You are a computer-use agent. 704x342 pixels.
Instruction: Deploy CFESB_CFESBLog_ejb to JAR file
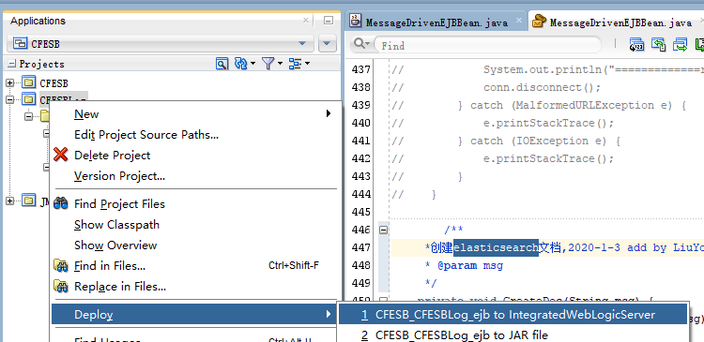click(x=513, y=335)
